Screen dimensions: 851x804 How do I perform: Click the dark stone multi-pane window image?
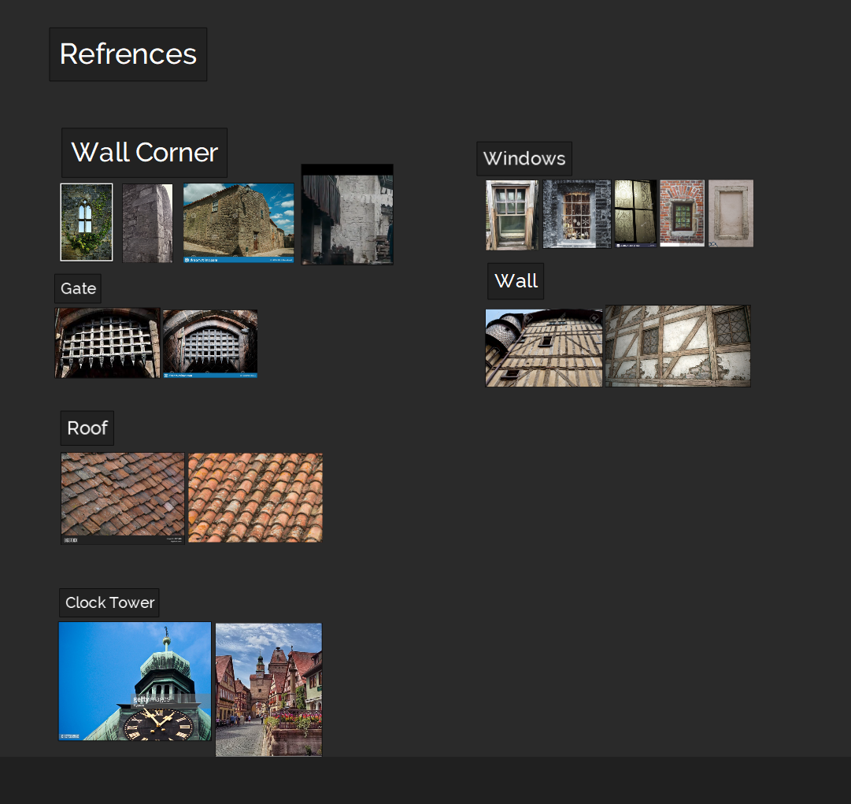pyautogui.click(x=577, y=214)
